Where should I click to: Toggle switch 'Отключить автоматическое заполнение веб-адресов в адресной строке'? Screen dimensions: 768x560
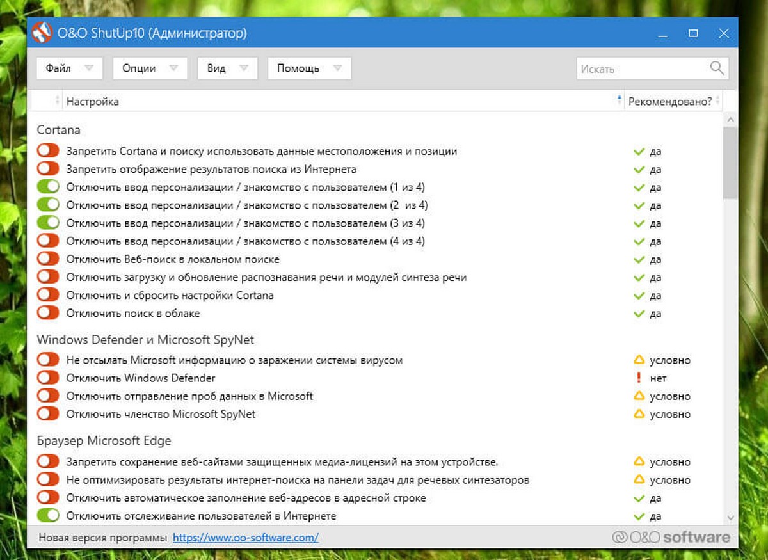click(x=48, y=497)
